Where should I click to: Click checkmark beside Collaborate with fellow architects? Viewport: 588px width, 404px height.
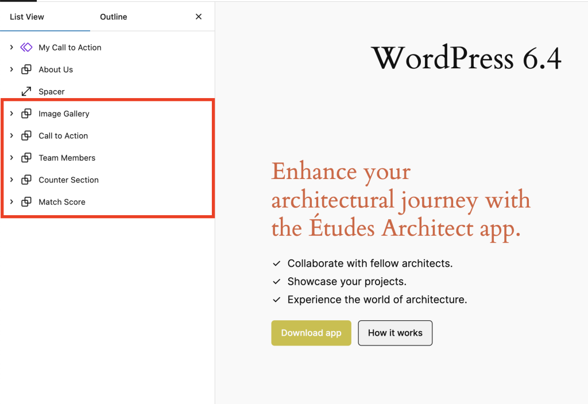click(277, 263)
